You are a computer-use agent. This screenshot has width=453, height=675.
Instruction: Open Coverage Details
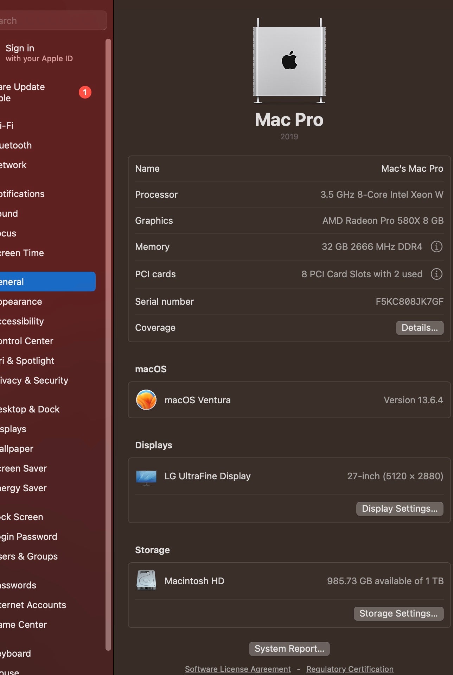coord(419,328)
